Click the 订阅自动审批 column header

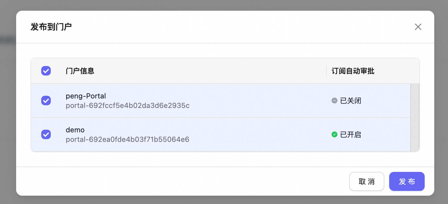tap(353, 71)
